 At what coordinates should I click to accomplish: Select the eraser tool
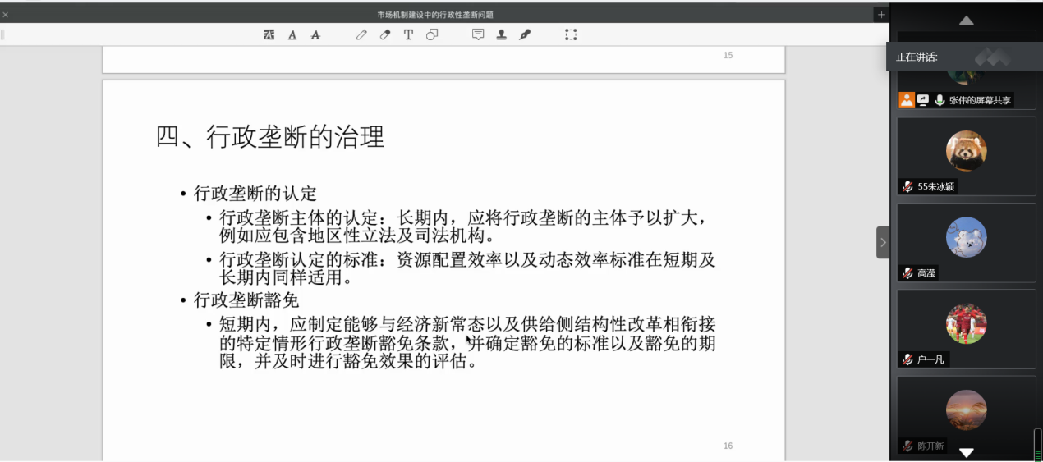[x=384, y=34]
